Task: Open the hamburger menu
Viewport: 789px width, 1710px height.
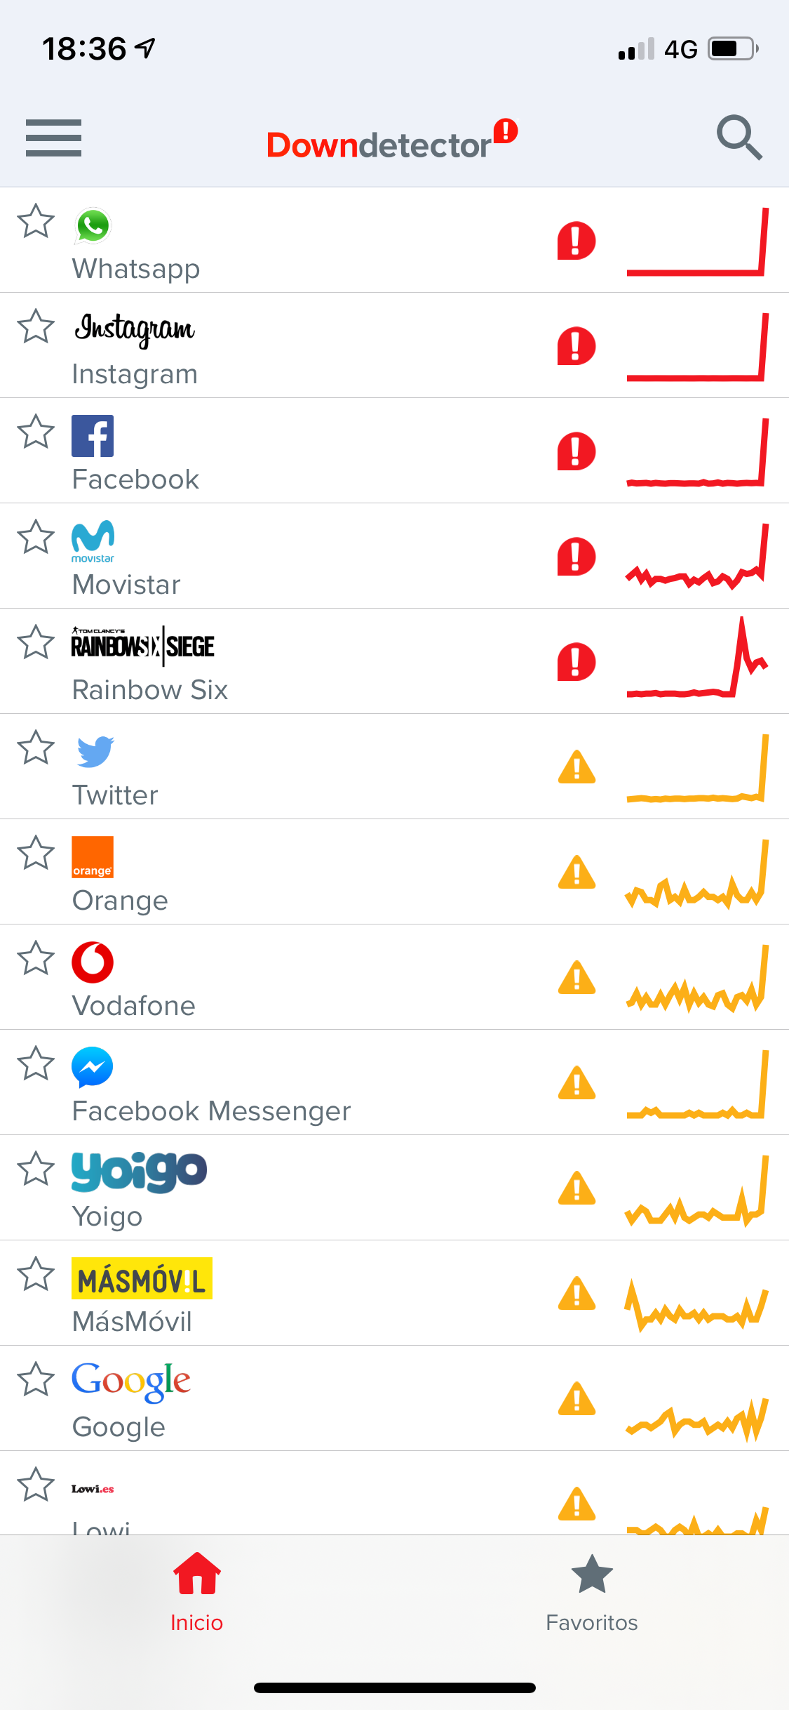Action: point(53,138)
